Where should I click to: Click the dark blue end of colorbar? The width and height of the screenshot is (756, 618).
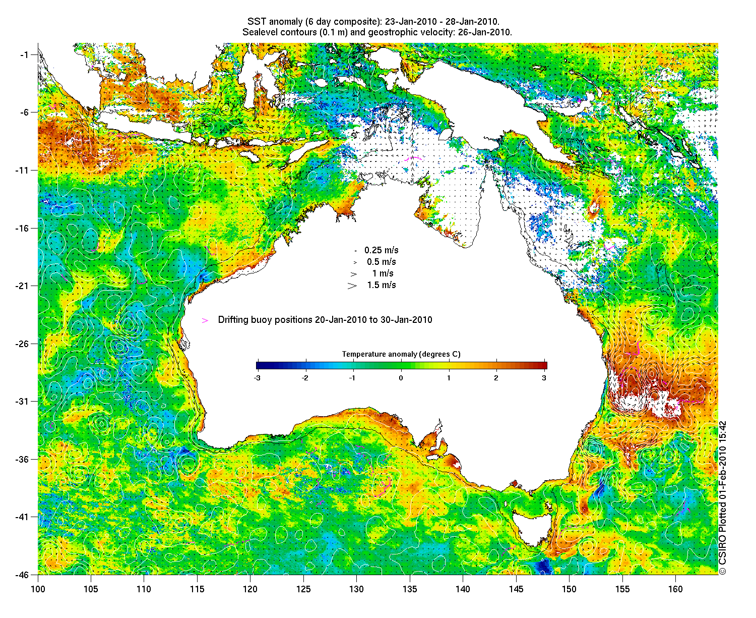[x=260, y=366]
